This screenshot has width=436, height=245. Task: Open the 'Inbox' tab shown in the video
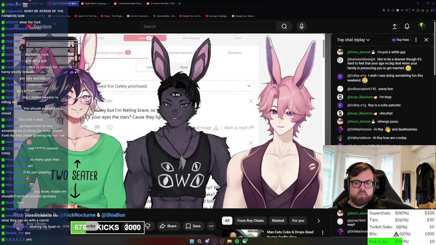[145, 38]
